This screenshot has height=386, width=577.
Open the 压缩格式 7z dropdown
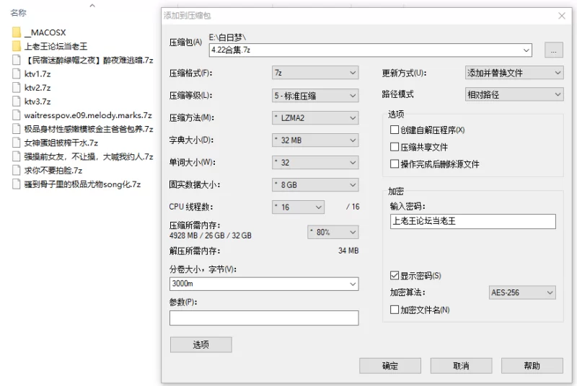pos(315,73)
